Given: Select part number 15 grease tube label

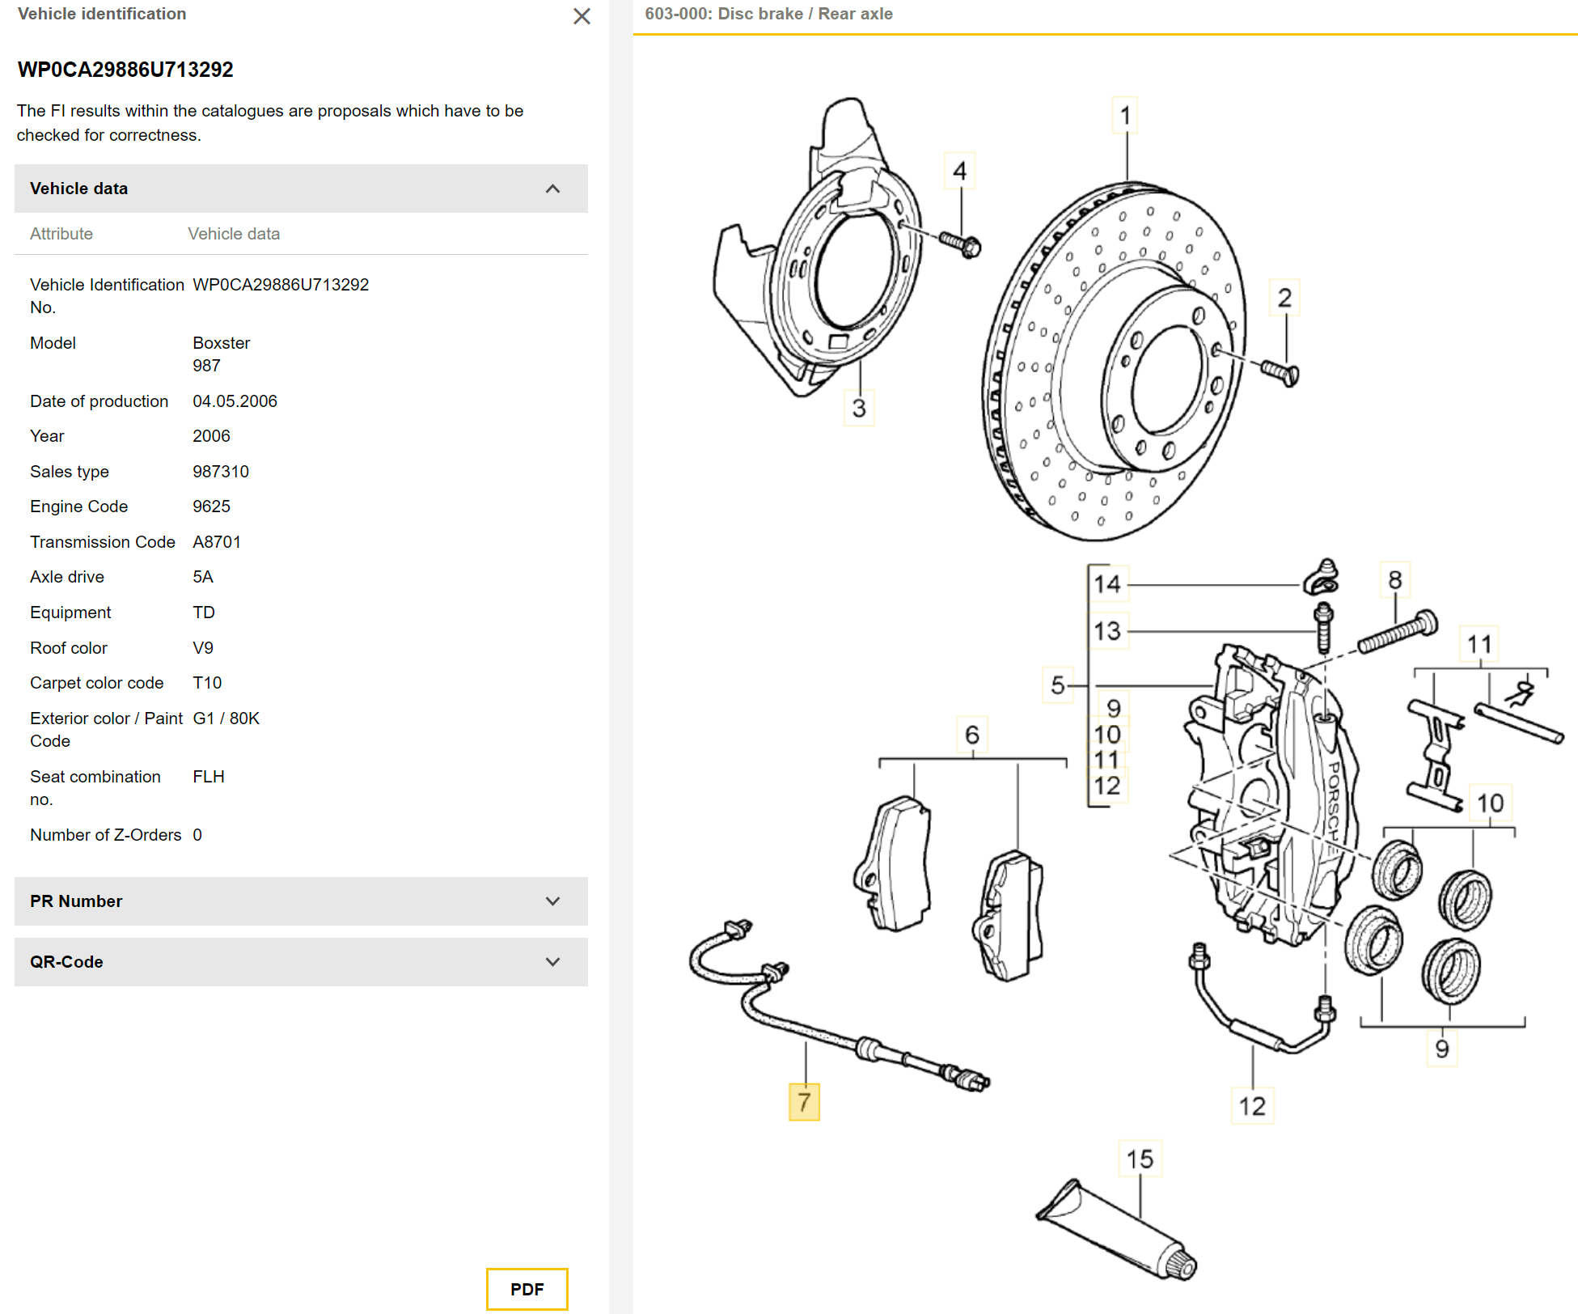Looking at the screenshot, I should coord(1140,1159).
